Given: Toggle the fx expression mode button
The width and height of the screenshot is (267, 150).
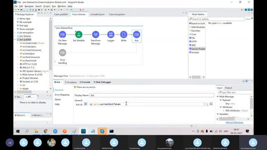Looking at the screenshot, I should (x=86, y=104).
